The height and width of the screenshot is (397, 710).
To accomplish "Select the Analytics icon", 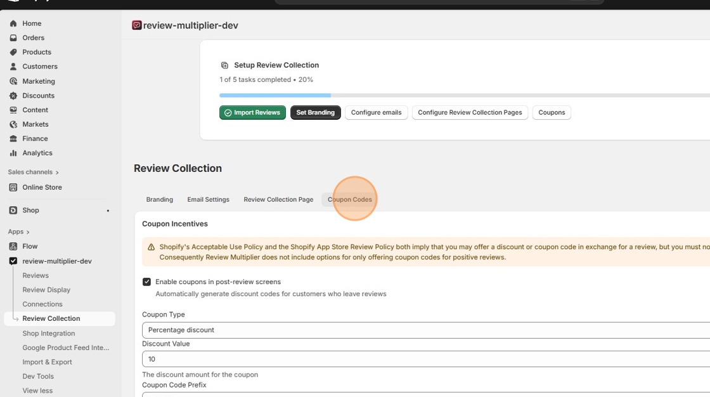I will click(13, 153).
